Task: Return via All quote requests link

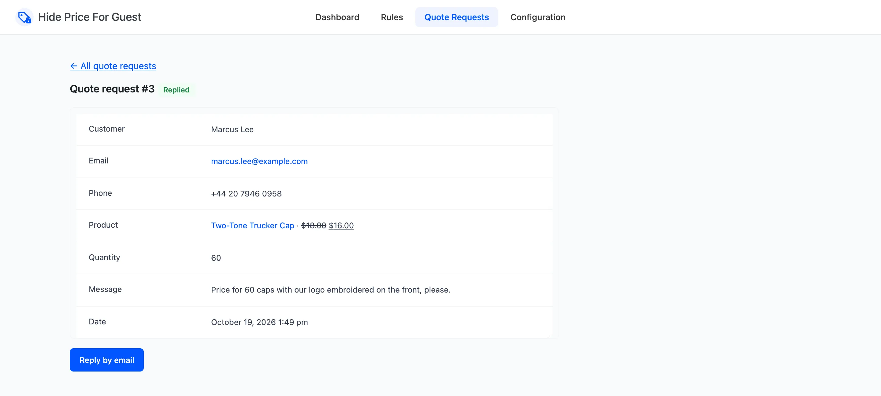Action: click(x=113, y=66)
